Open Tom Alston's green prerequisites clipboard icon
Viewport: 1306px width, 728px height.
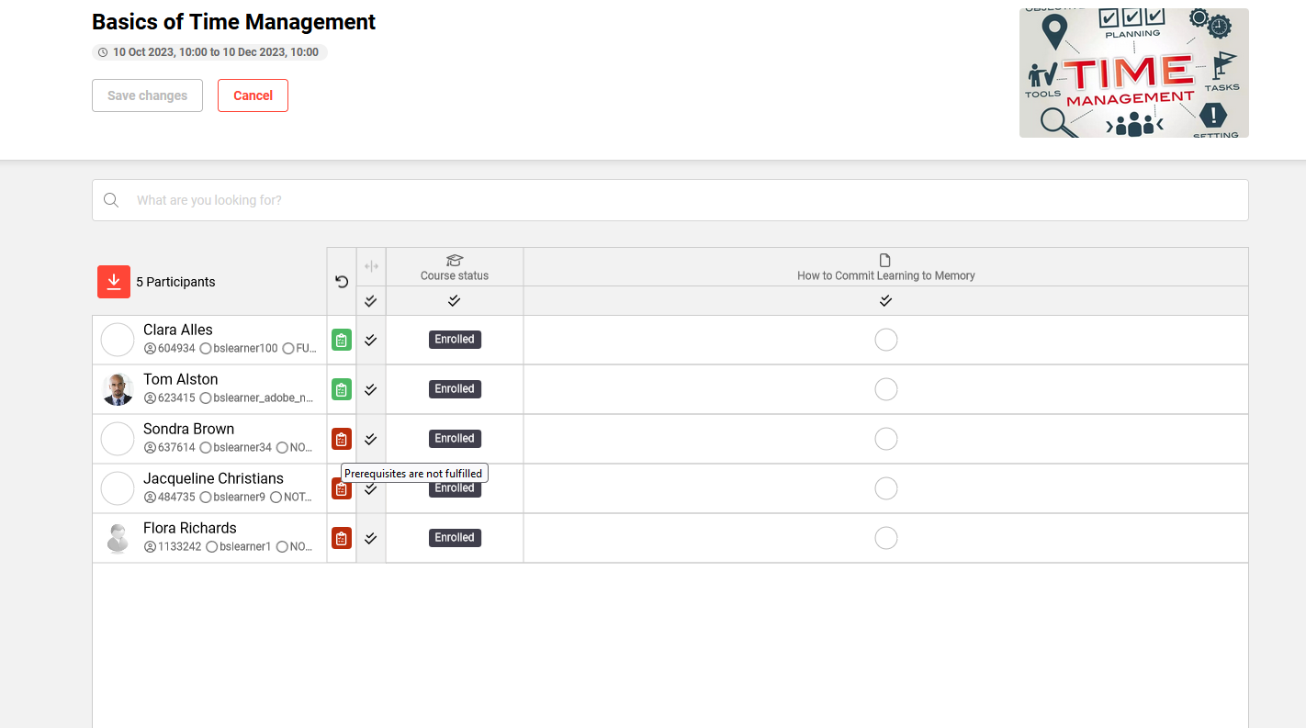(342, 390)
